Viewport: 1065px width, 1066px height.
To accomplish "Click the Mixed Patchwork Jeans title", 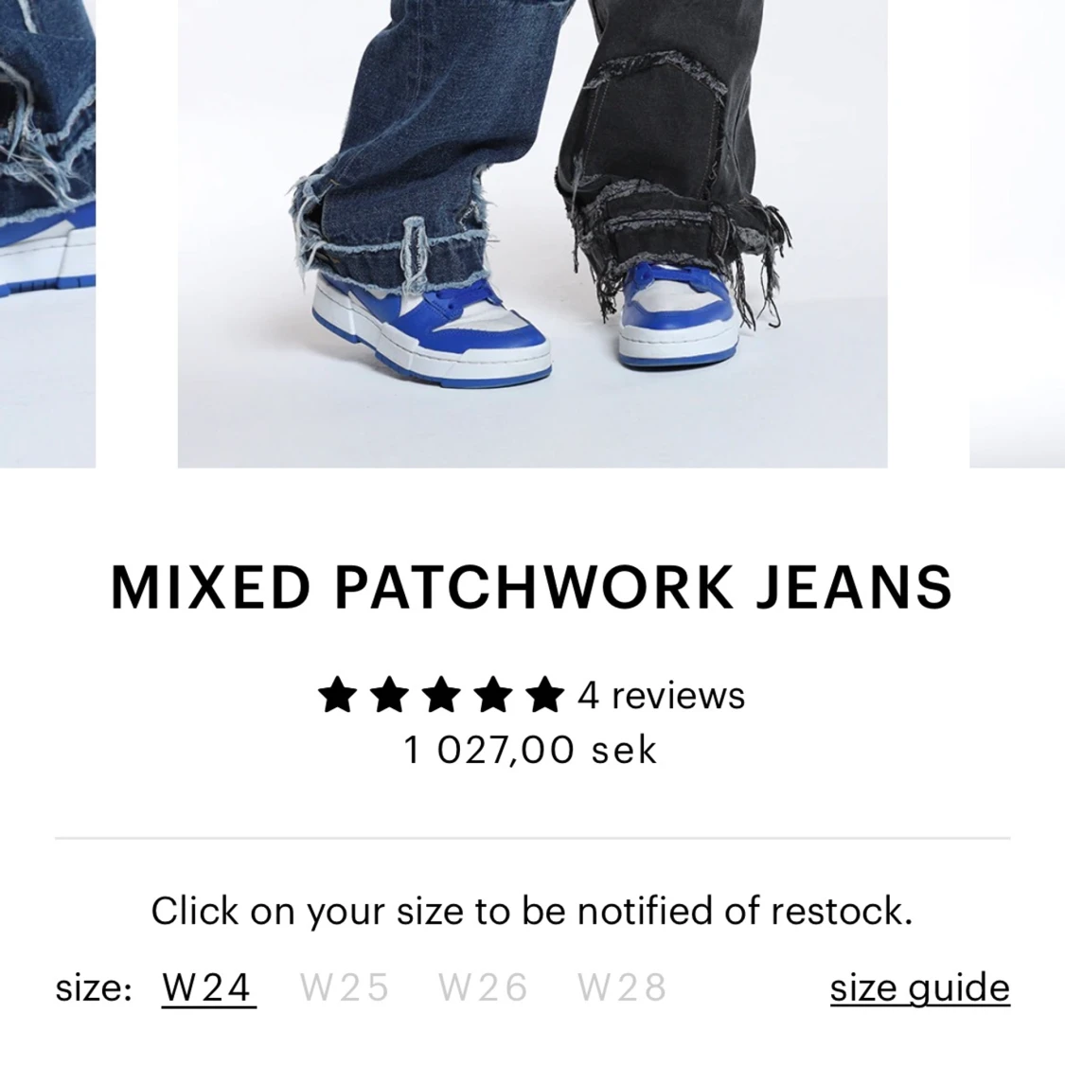I will coord(532,588).
